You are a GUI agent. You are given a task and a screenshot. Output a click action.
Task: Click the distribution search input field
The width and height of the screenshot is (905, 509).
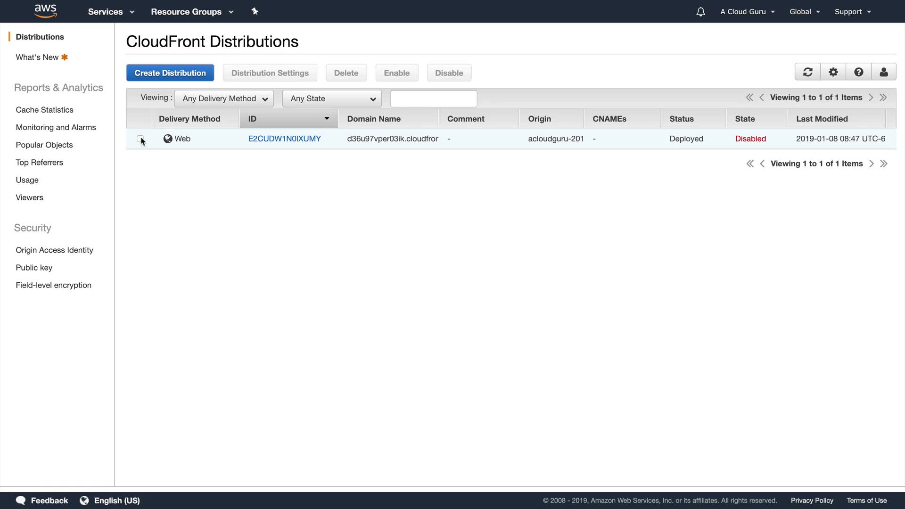[434, 99]
